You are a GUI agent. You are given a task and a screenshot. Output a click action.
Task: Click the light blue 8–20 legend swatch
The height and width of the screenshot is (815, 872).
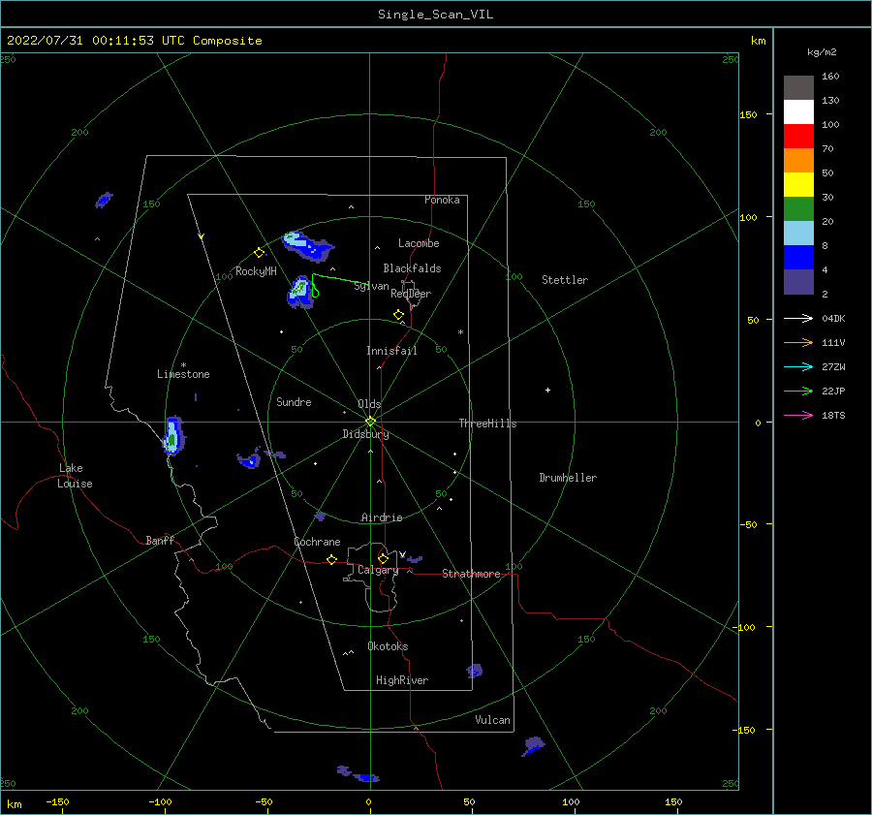pyautogui.click(x=798, y=234)
